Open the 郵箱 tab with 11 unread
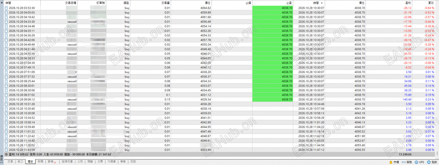439x165 pixels. (52, 162)
